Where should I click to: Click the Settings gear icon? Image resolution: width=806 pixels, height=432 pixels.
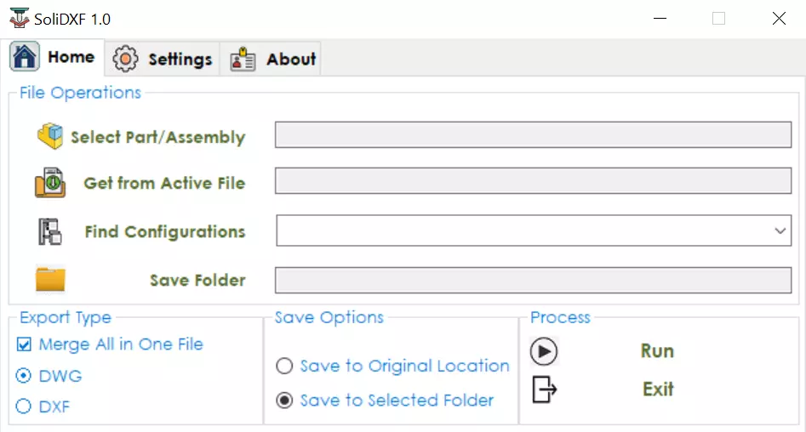coord(126,59)
